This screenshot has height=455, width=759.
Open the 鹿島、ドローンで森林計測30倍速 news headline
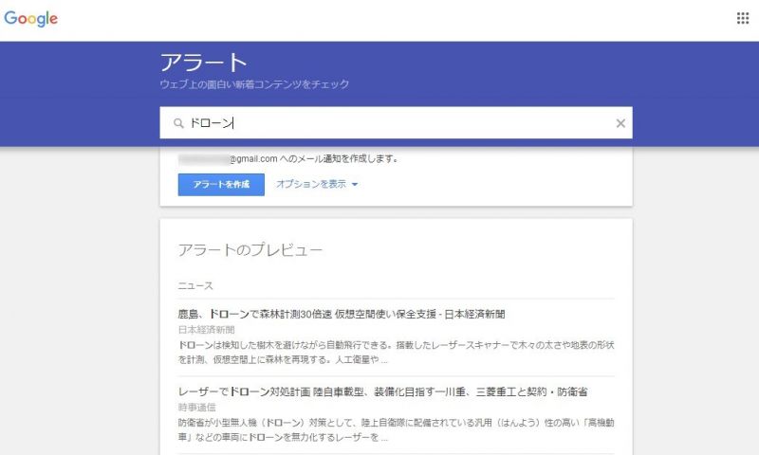click(342, 315)
